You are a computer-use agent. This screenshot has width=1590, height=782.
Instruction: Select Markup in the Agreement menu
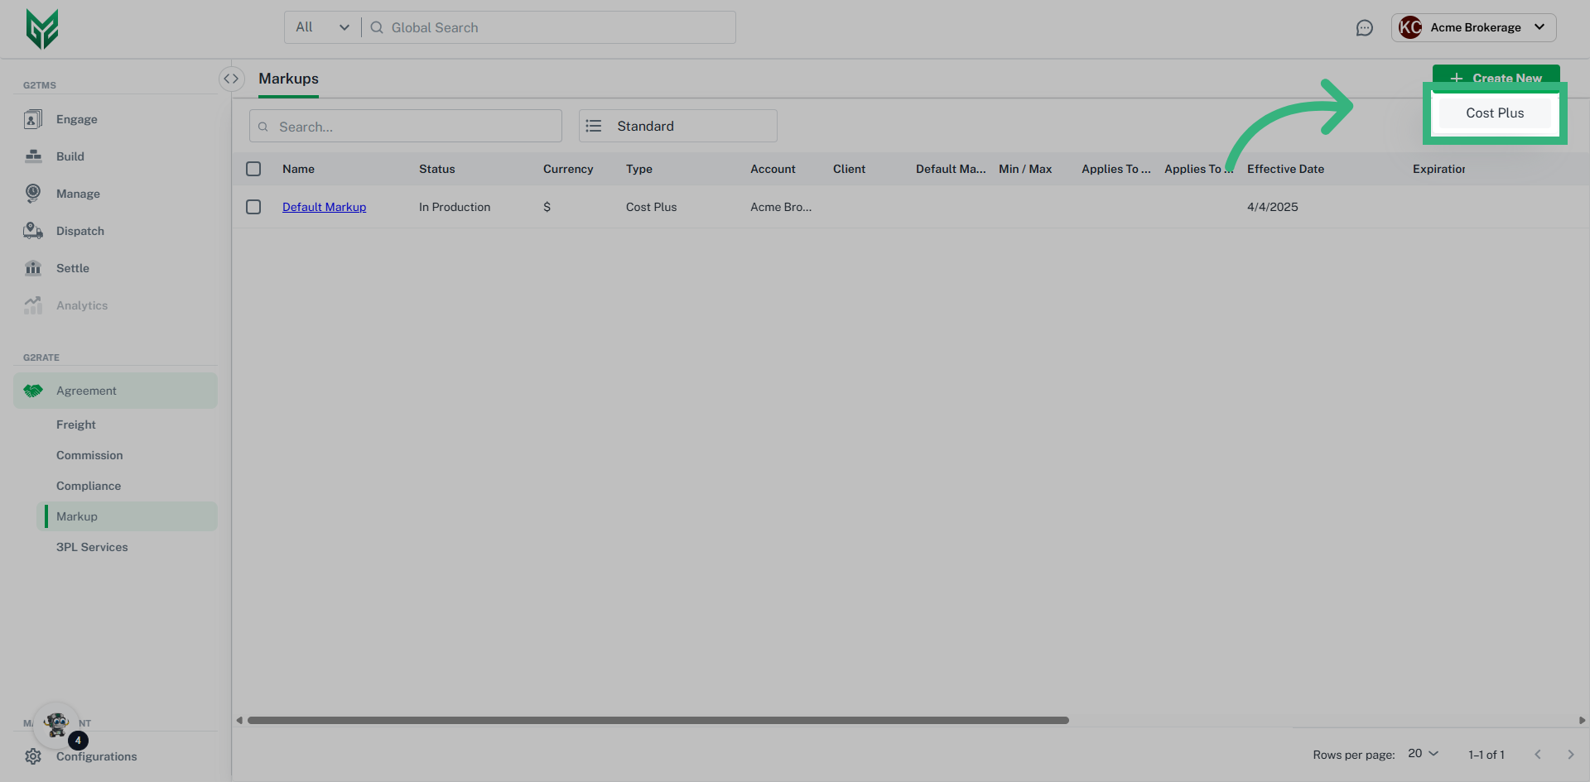(77, 516)
